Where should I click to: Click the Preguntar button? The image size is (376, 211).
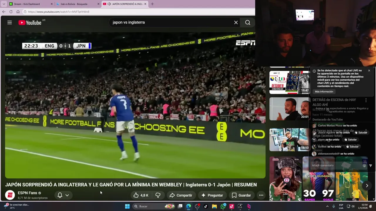point(212,195)
